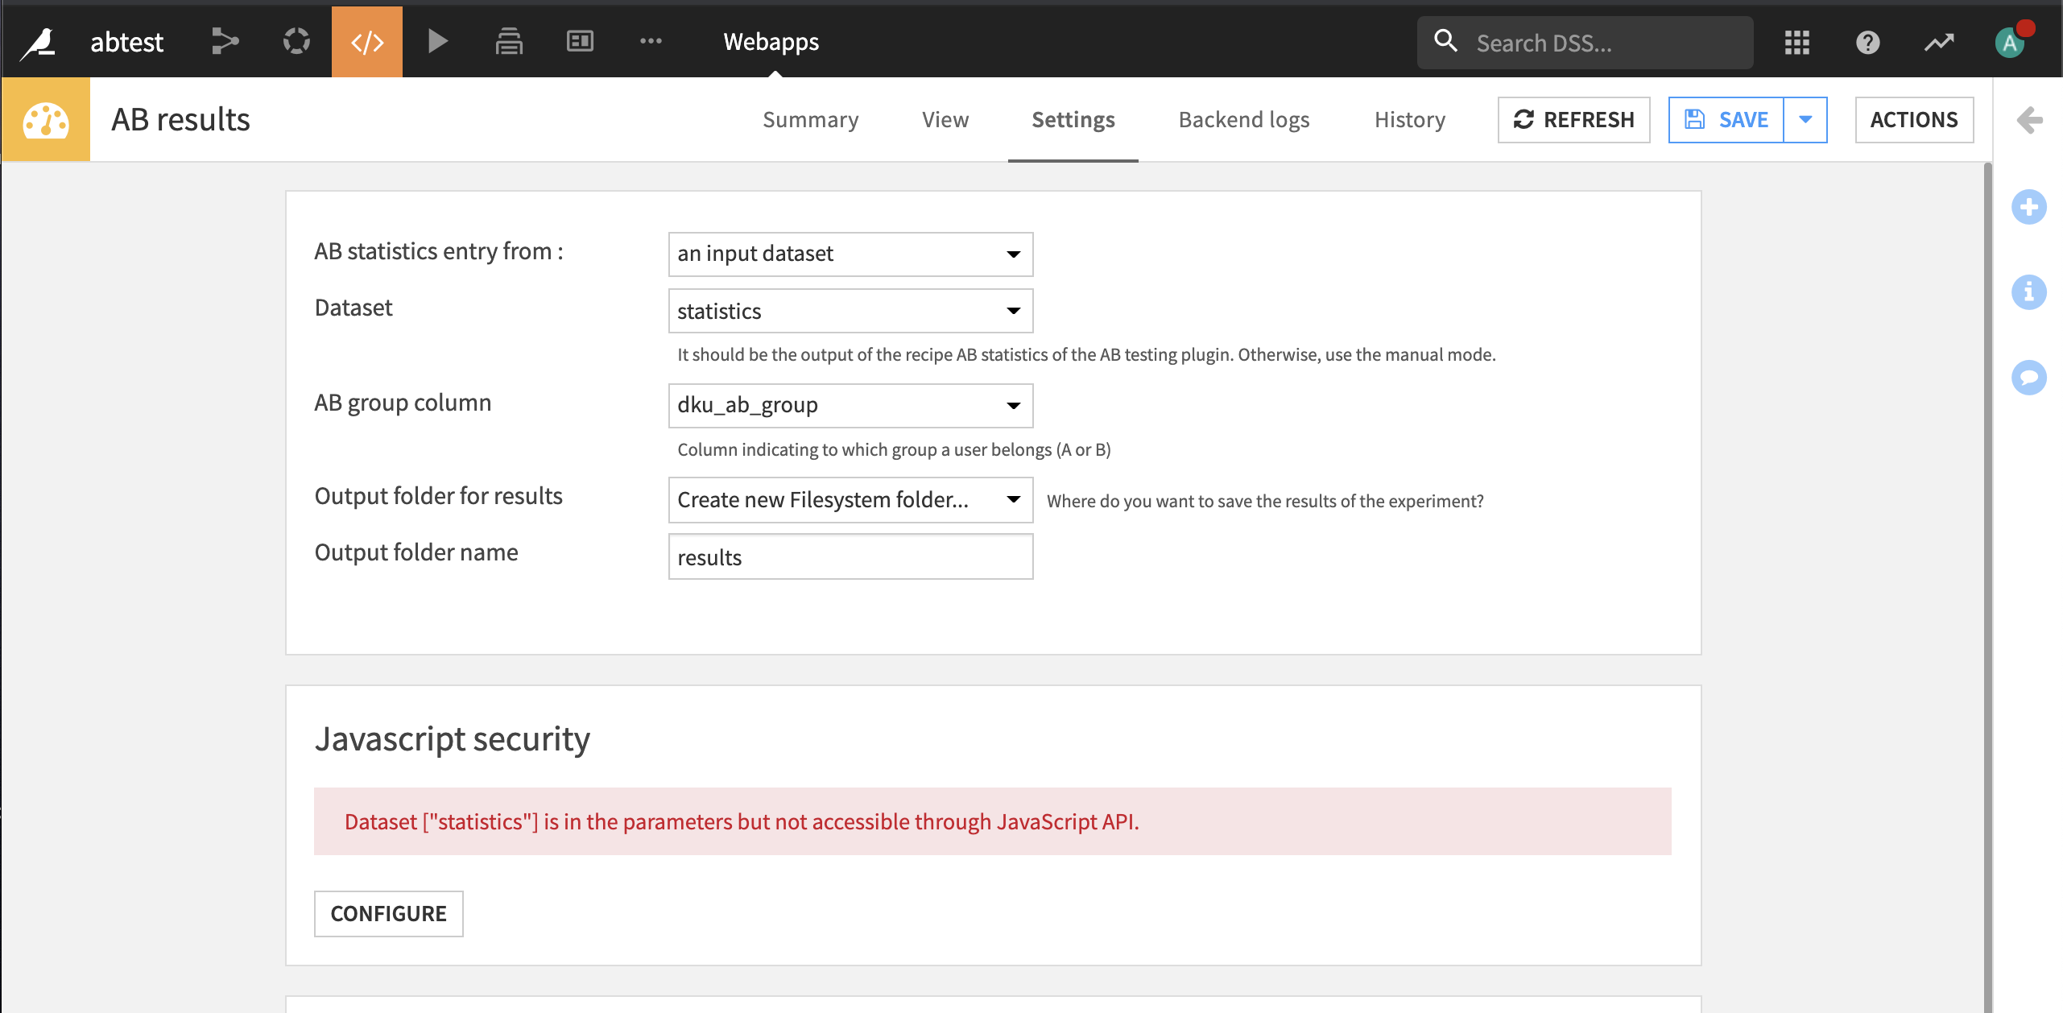This screenshot has width=2063, height=1013.
Task: Open the circular Lab/analysis icon
Action: point(296,41)
